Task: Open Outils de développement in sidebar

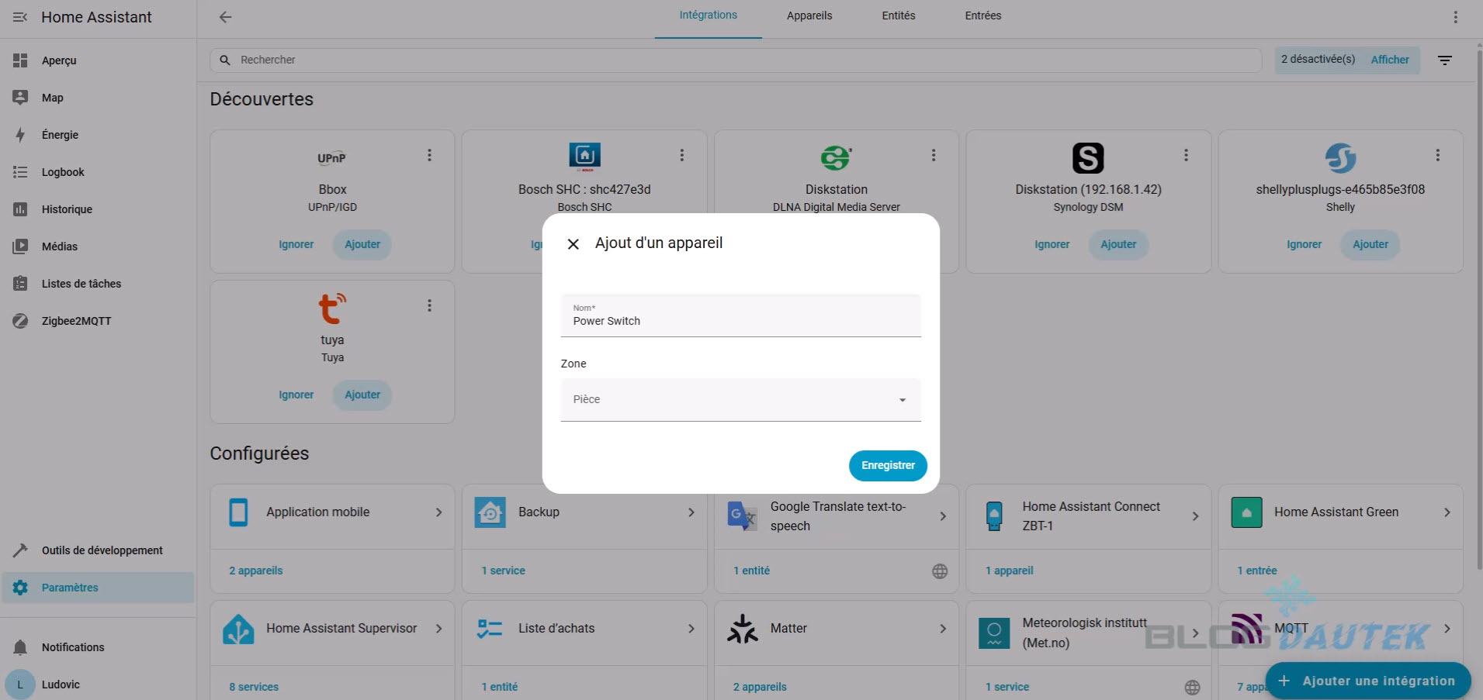Action: (102, 550)
